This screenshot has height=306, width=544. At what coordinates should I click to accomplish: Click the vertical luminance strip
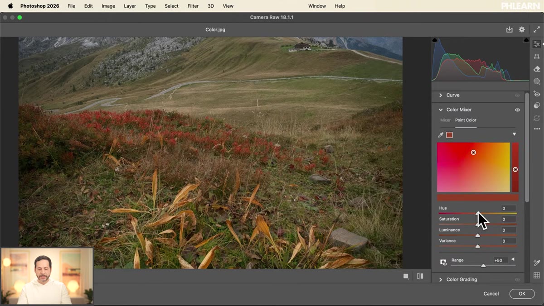point(515,167)
